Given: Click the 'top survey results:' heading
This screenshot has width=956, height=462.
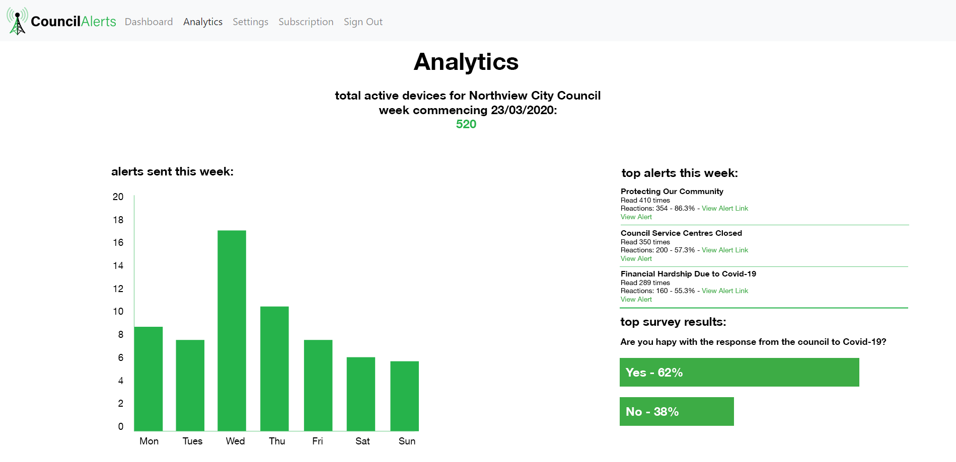Looking at the screenshot, I should pyautogui.click(x=673, y=322).
